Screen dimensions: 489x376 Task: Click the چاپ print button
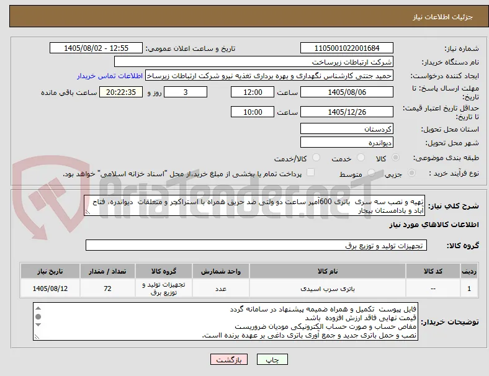point(272,359)
